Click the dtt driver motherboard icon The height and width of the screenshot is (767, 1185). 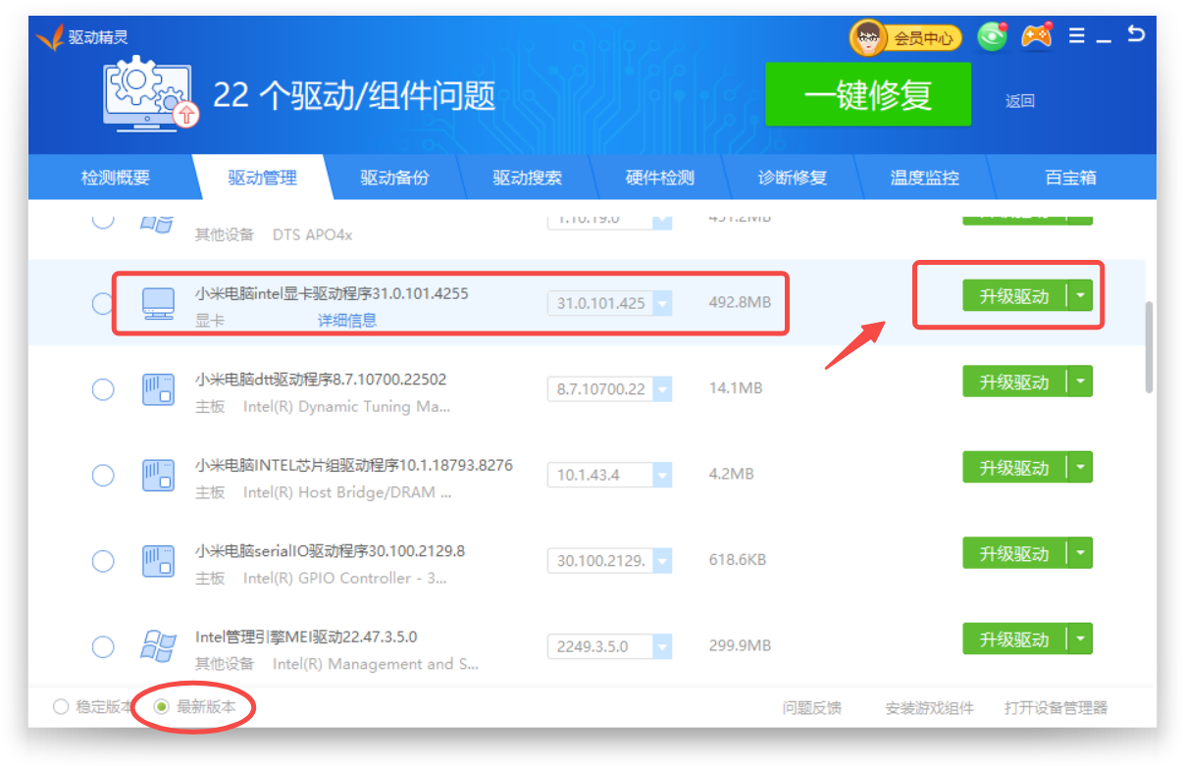pyautogui.click(x=158, y=389)
